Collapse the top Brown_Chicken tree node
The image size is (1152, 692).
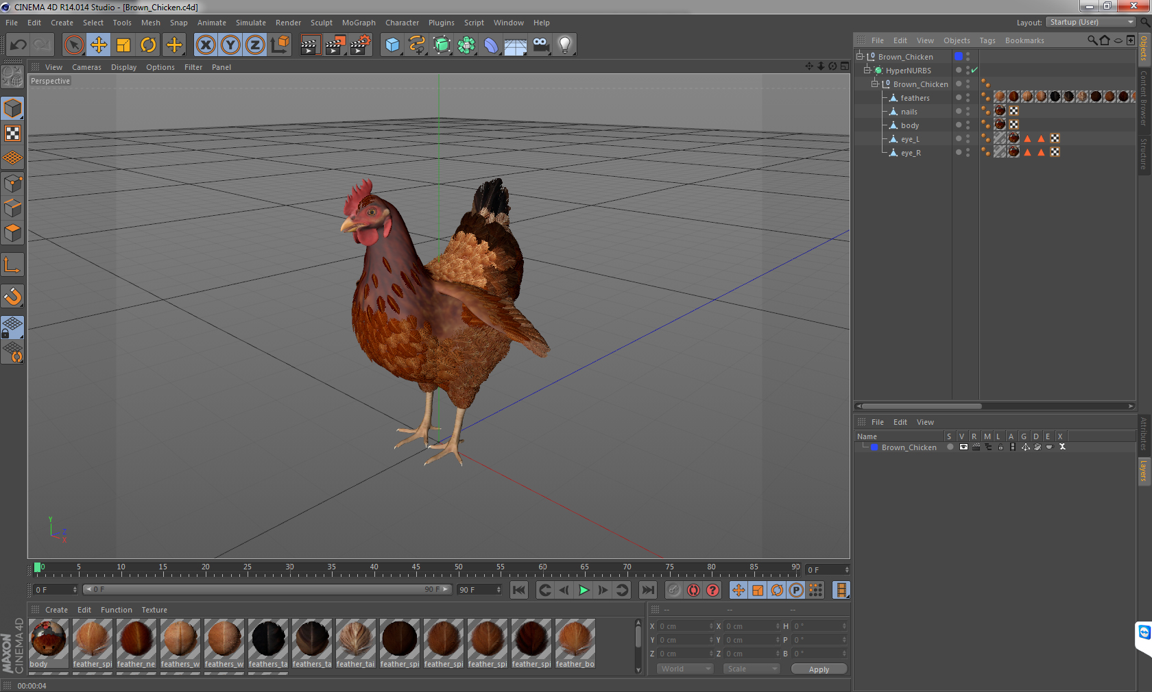pyautogui.click(x=860, y=56)
